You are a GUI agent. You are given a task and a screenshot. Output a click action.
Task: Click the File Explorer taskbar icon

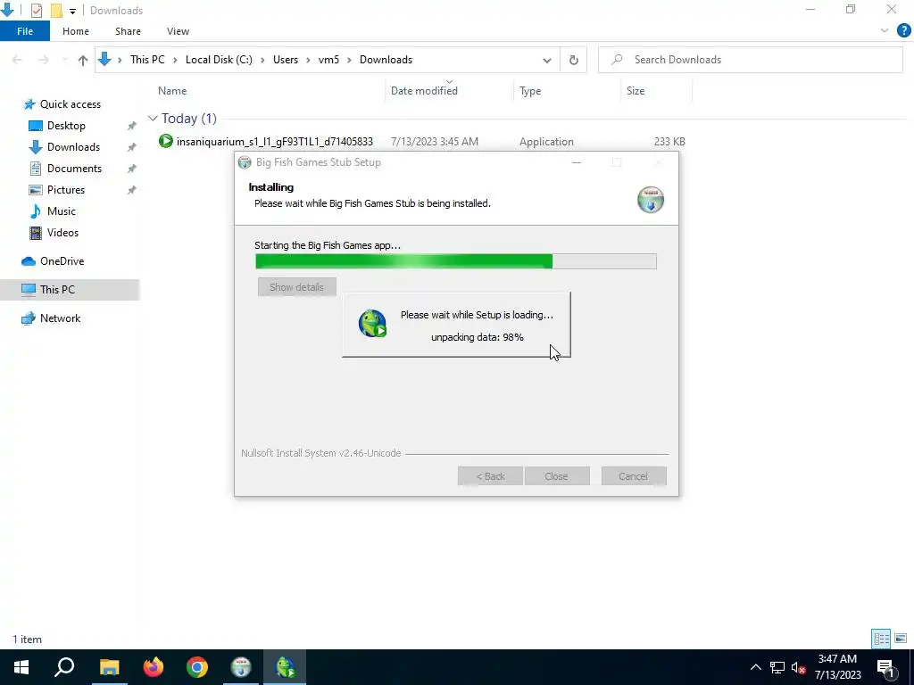109,667
